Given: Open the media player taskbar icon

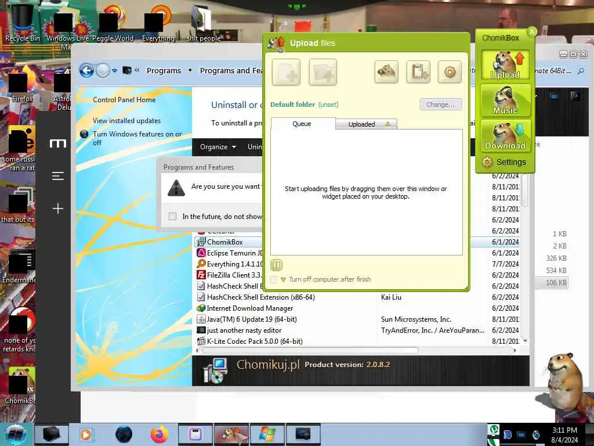Looking at the screenshot, I should tap(86, 434).
